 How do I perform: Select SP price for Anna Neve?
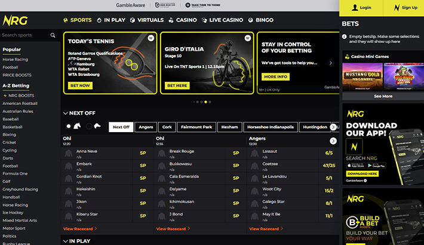tap(143, 153)
